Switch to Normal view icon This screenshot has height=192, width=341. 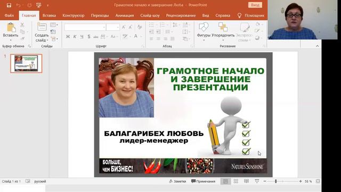225,181
